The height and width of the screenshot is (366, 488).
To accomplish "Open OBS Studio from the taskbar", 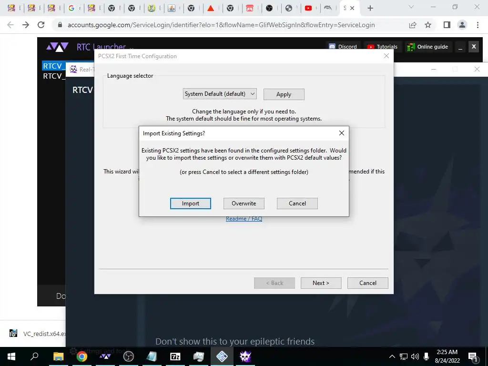I will pyautogui.click(x=129, y=356).
